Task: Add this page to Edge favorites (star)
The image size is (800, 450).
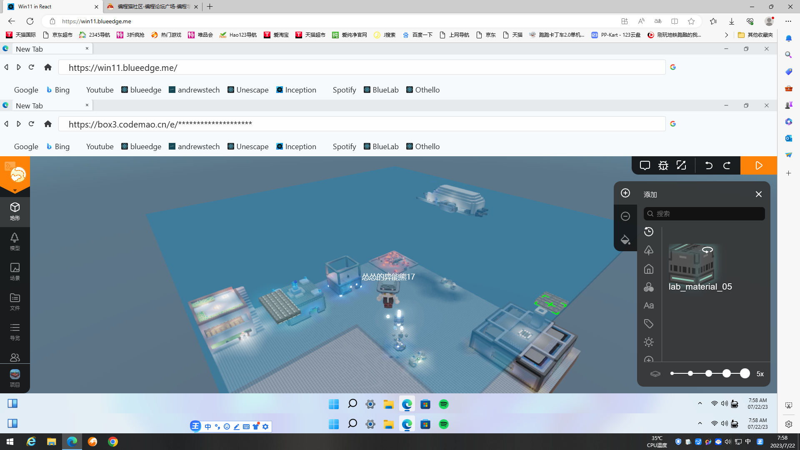Action: click(691, 21)
